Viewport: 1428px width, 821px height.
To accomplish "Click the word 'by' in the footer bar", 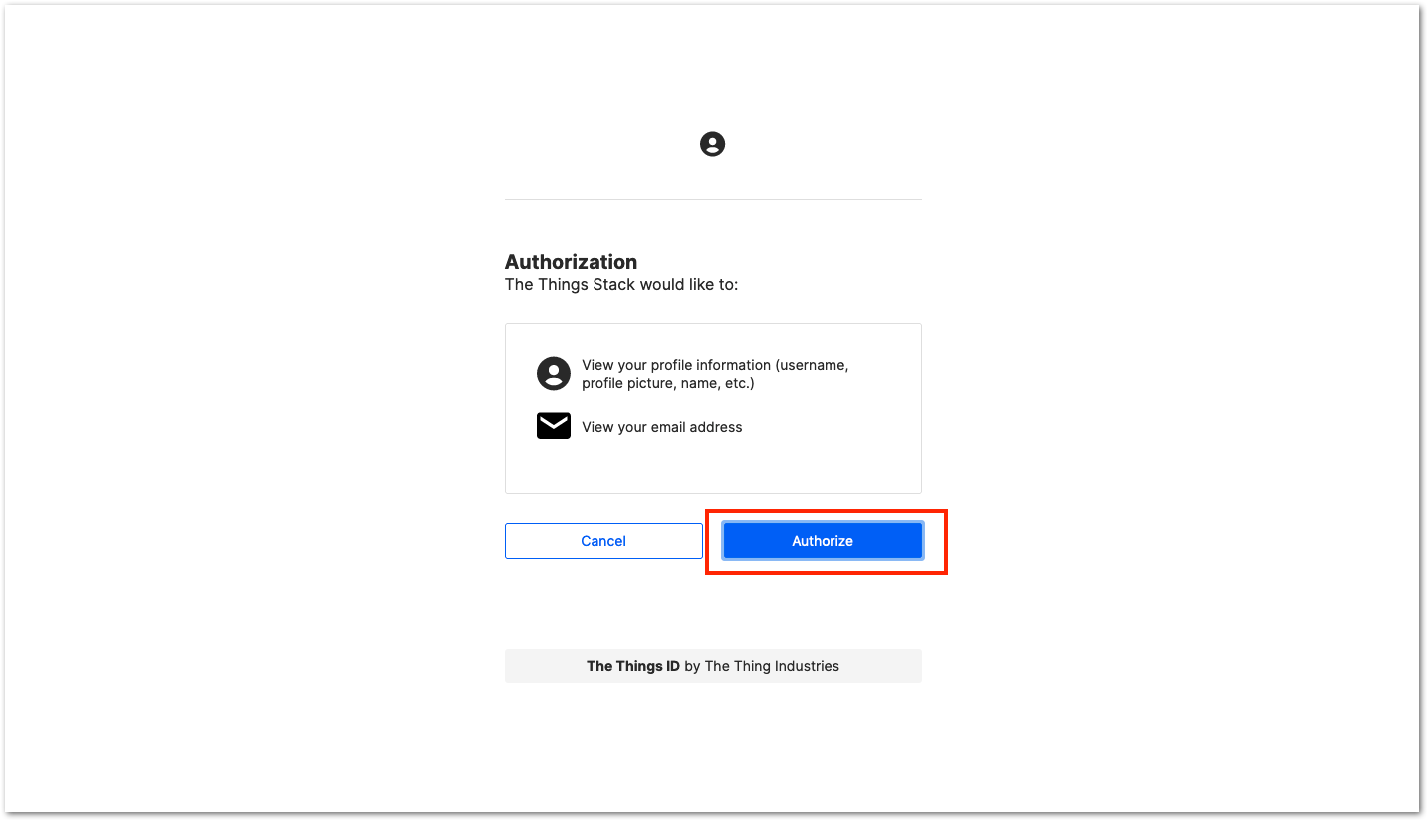I will (x=692, y=666).
